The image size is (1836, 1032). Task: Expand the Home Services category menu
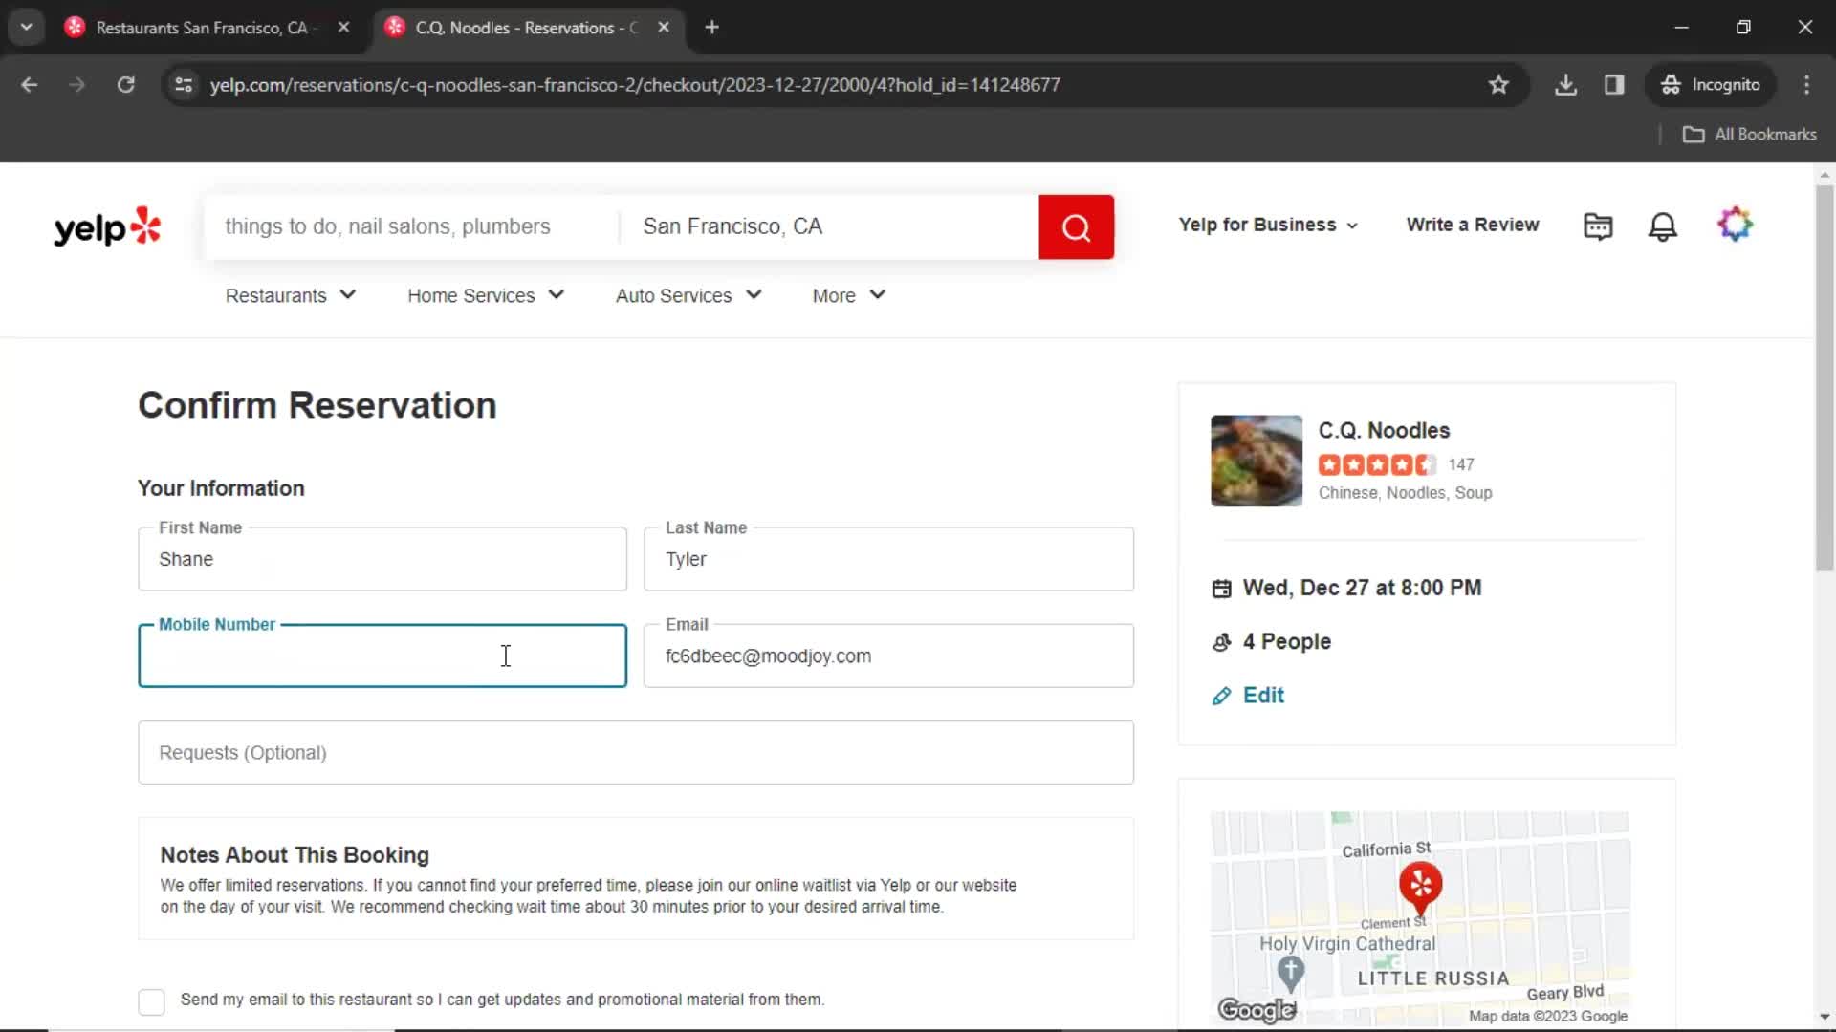pos(486,296)
